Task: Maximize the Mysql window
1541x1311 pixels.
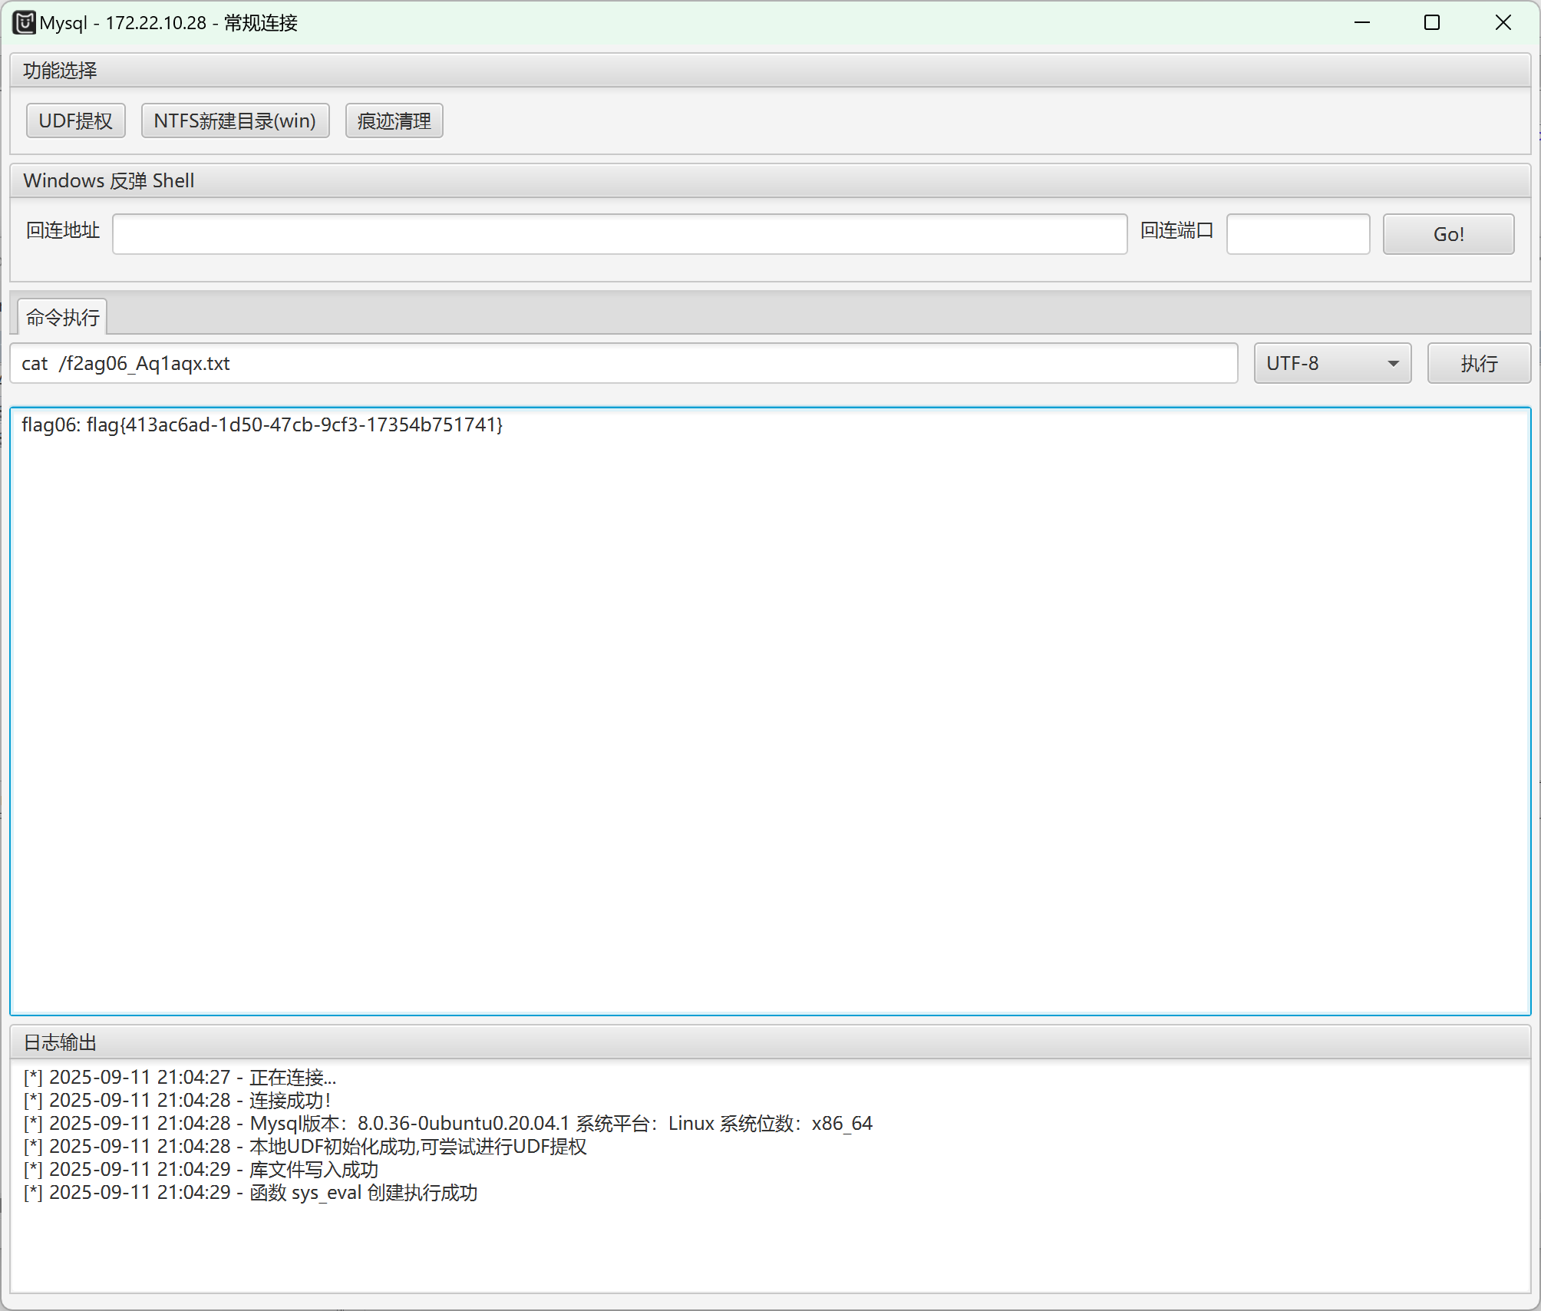Action: point(1431,23)
